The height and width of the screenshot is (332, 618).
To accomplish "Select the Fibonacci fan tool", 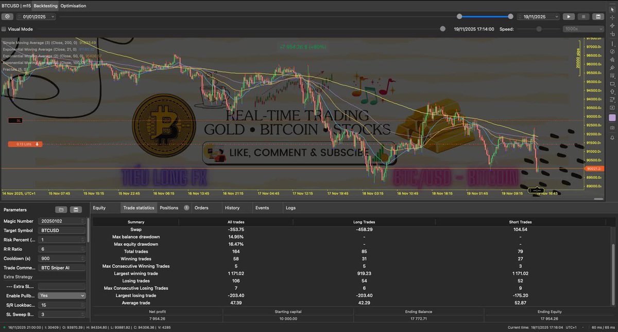I will [x=612, y=59].
